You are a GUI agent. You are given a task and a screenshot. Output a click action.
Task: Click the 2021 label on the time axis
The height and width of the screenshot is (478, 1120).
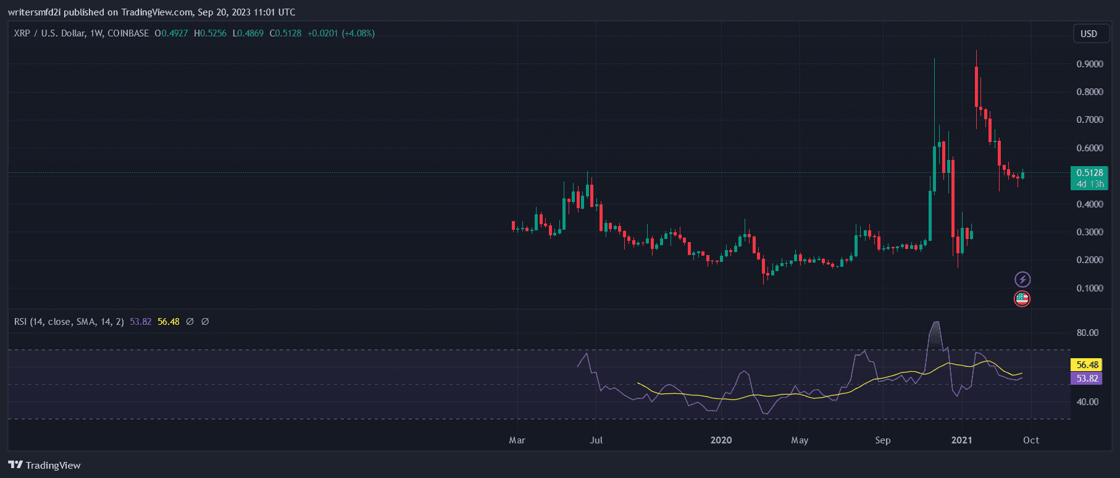coord(961,440)
